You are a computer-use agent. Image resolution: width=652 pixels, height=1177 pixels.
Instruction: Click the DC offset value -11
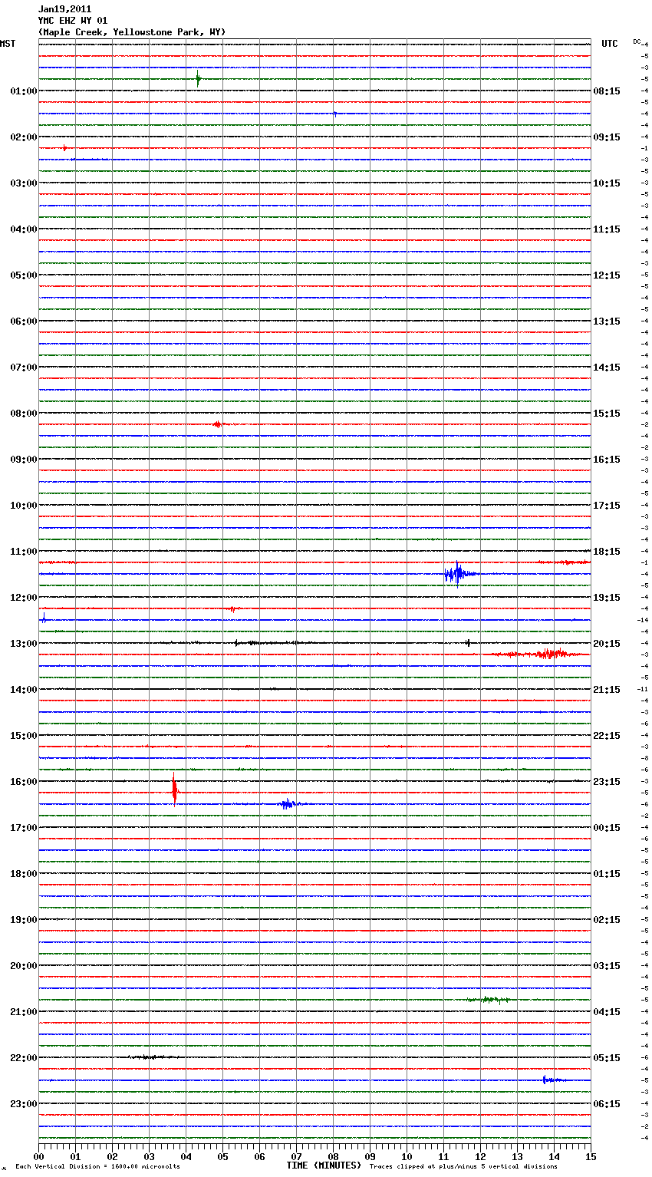tap(644, 689)
